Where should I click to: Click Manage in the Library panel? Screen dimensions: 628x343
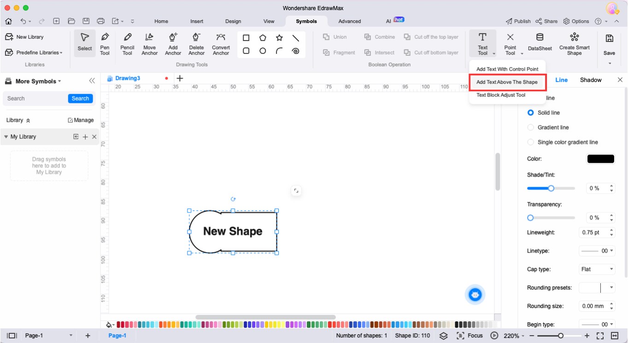[x=81, y=120]
